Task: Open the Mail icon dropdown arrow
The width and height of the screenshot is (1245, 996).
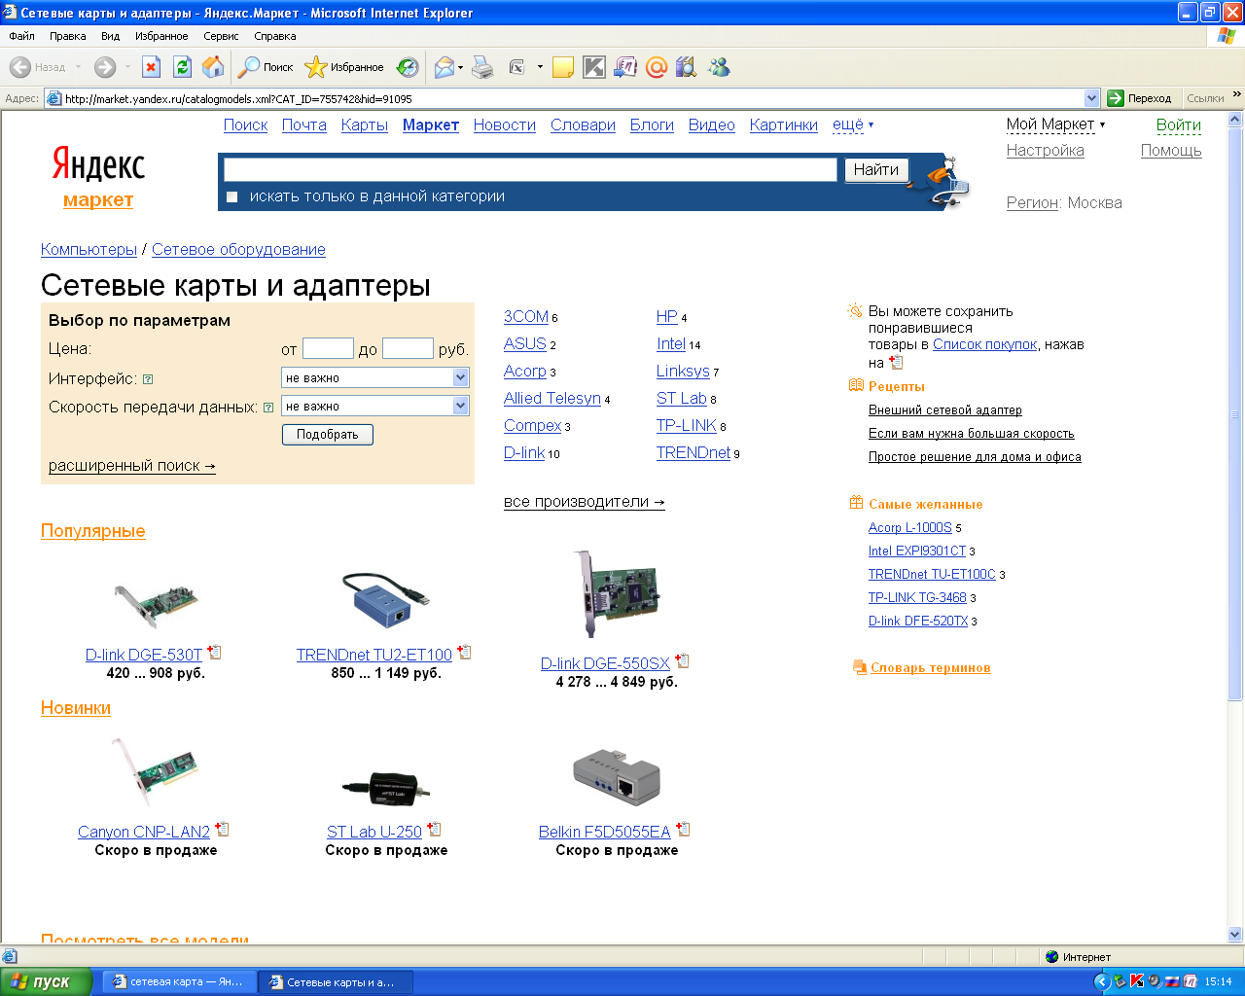Action: click(x=461, y=67)
